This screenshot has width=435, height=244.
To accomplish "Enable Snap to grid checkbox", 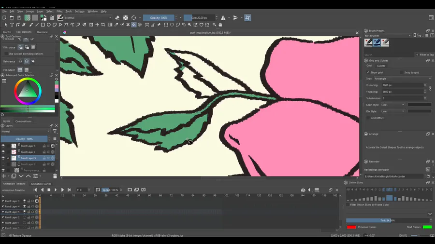I will (402, 72).
